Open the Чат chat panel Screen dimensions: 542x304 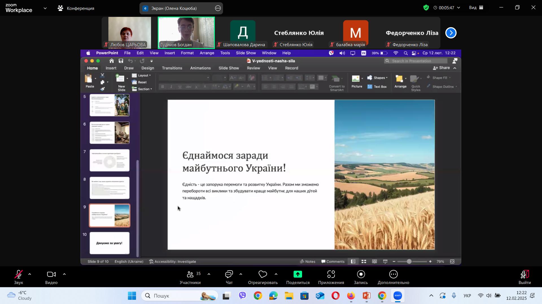(229, 275)
